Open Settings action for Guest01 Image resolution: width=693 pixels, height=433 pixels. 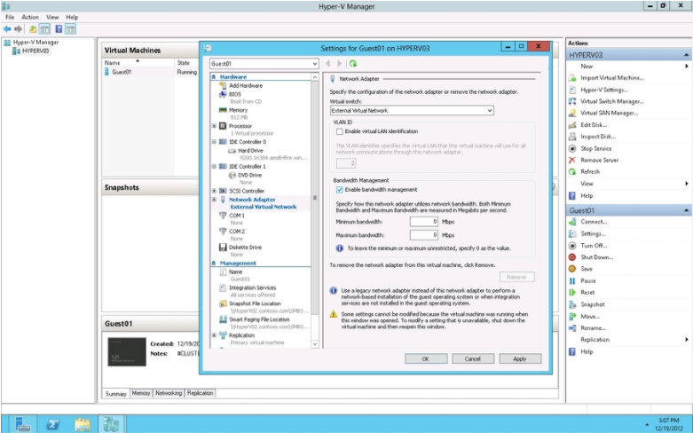tap(592, 233)
